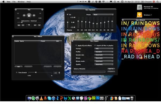Open the Profile dropdown showing Standard

point(104,52)
